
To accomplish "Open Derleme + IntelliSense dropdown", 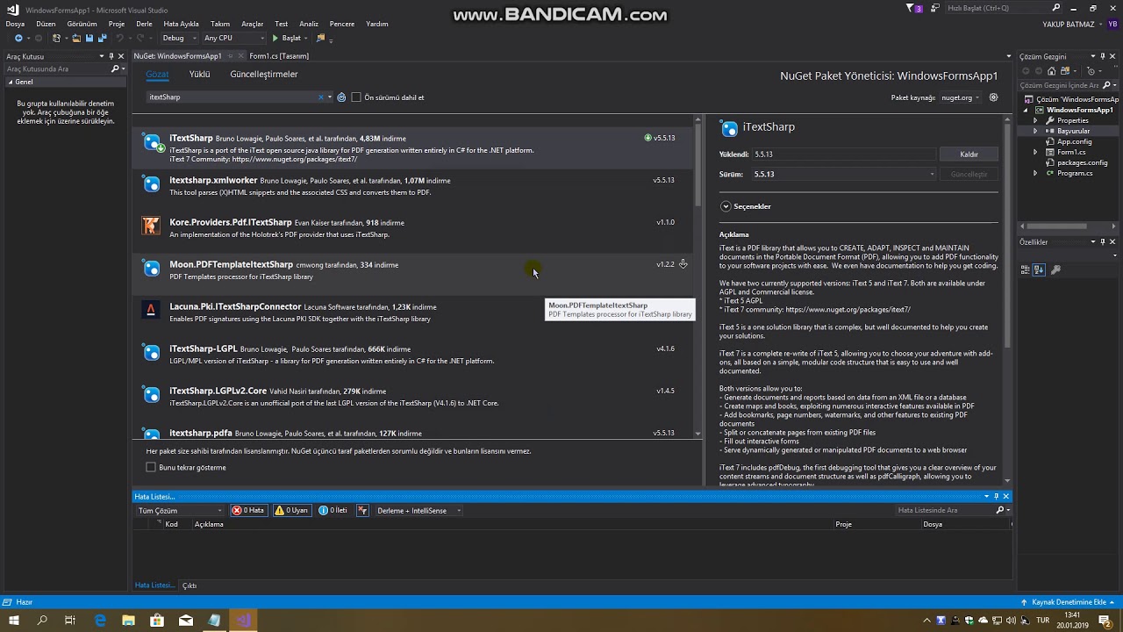I will [418, 510].
